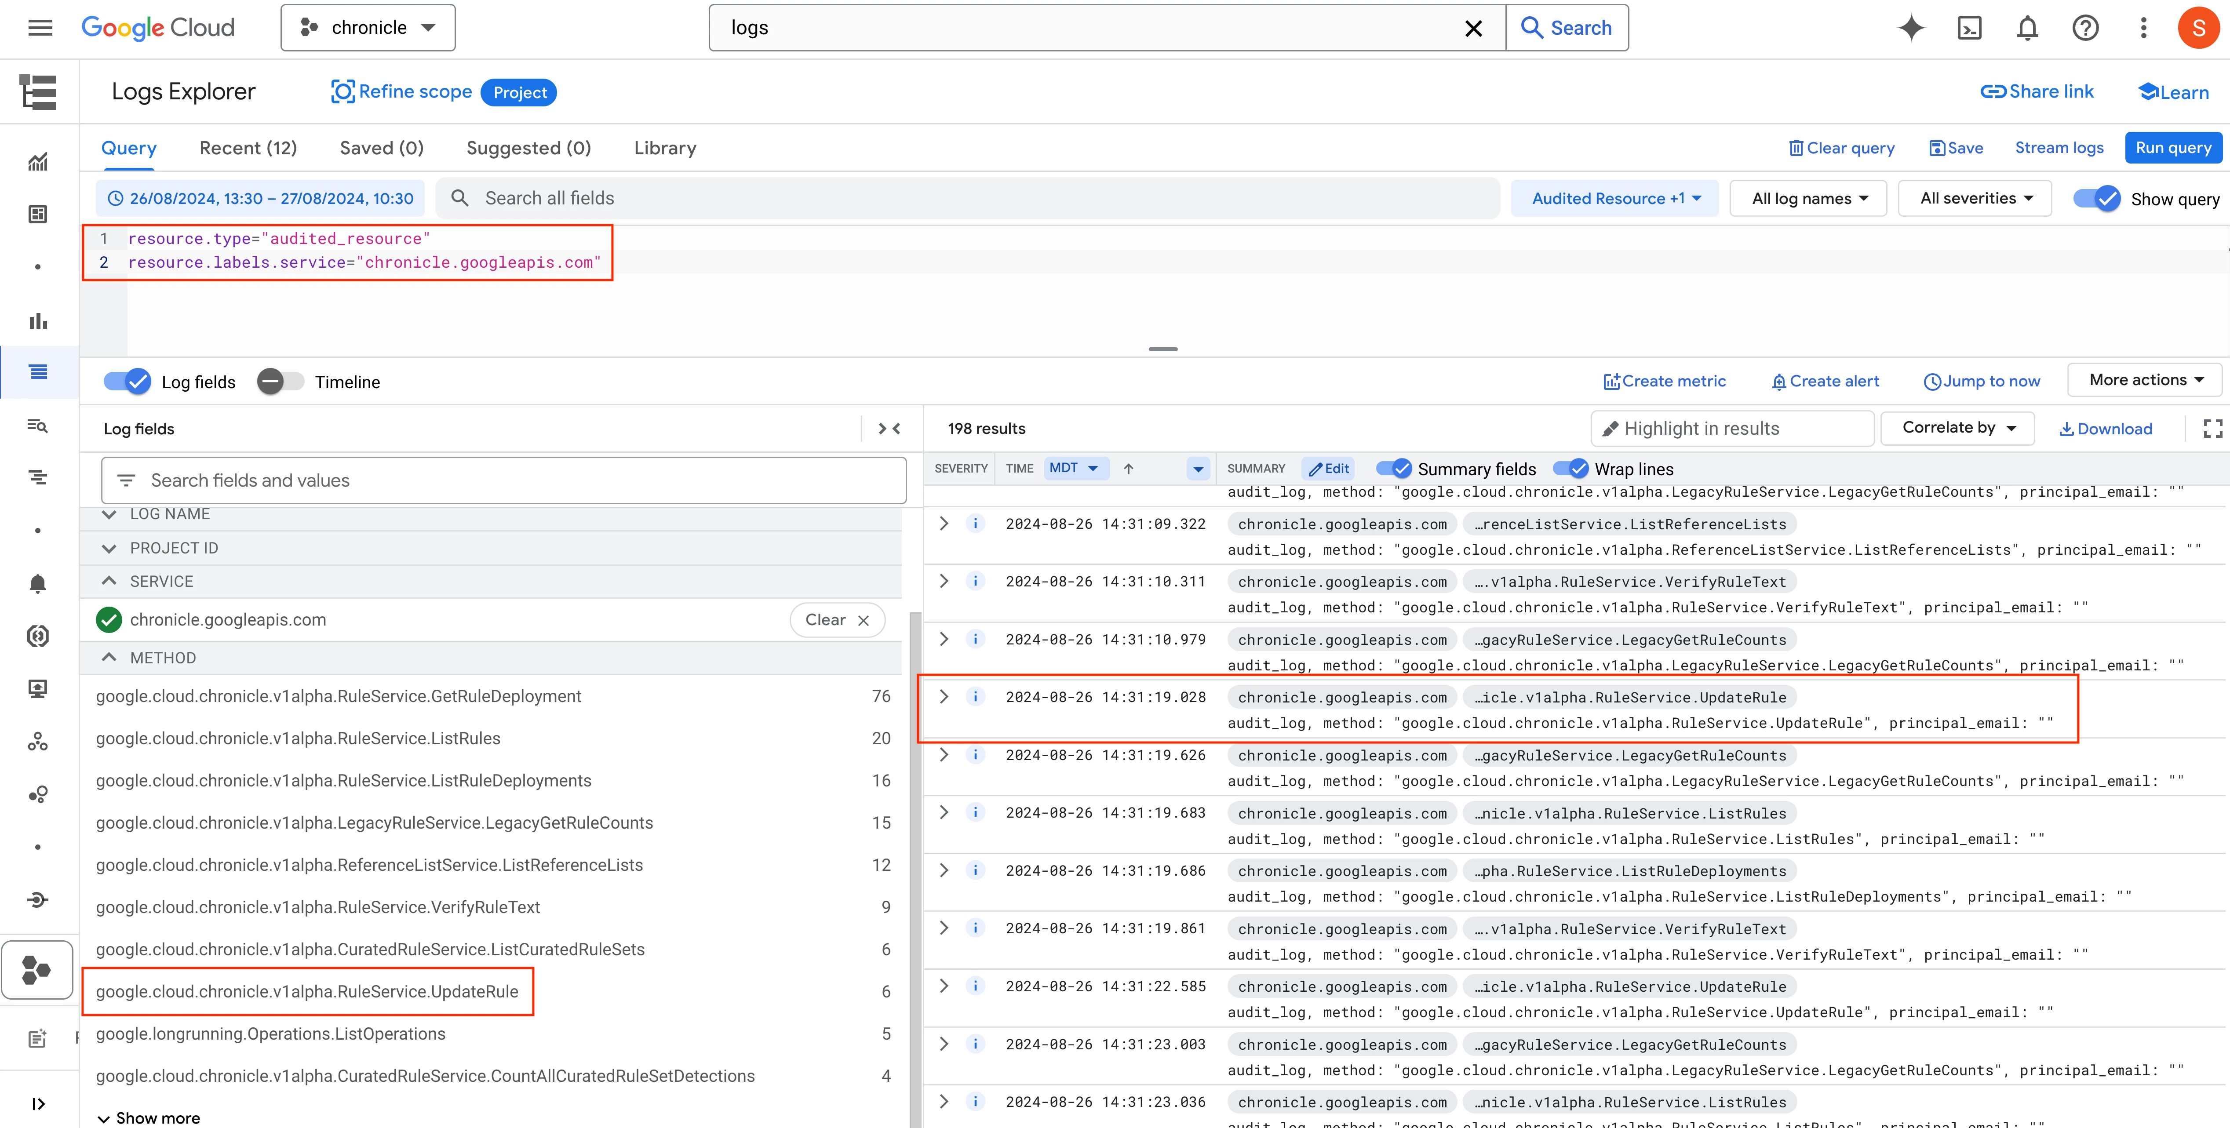Open the Logging product logo in sidebar
This screenshot has height=1128, width=2230.
tap(38, 92)
